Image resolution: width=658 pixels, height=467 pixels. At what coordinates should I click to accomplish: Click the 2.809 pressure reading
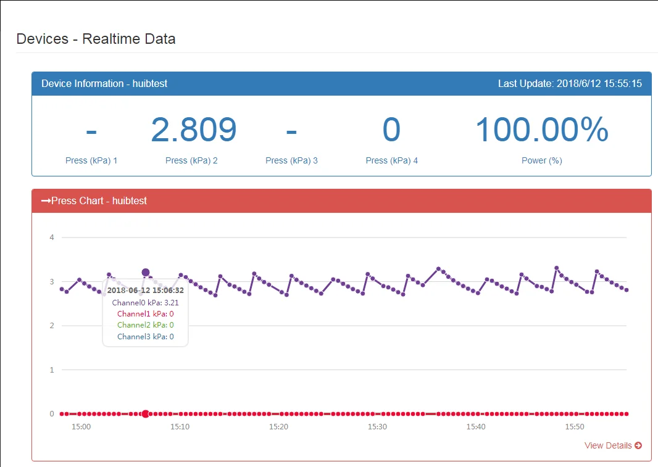(193, 130)
